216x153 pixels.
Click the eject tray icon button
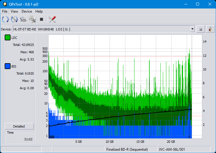pos(201,29)
